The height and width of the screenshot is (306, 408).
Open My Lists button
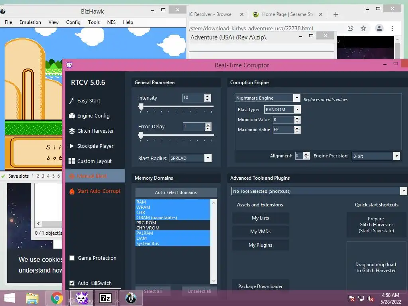(260, 218)
